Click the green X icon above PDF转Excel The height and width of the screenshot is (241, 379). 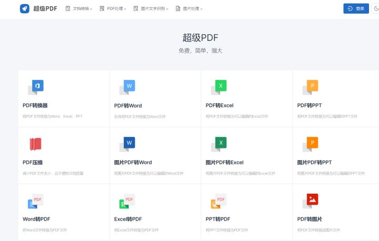[219, 87]
